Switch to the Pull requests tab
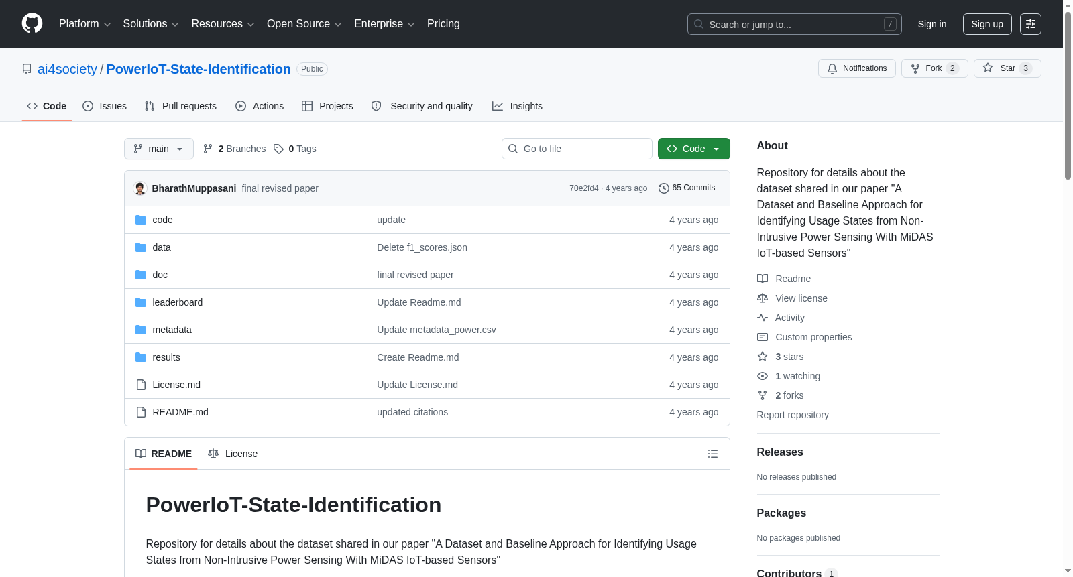 coord(180,106)
